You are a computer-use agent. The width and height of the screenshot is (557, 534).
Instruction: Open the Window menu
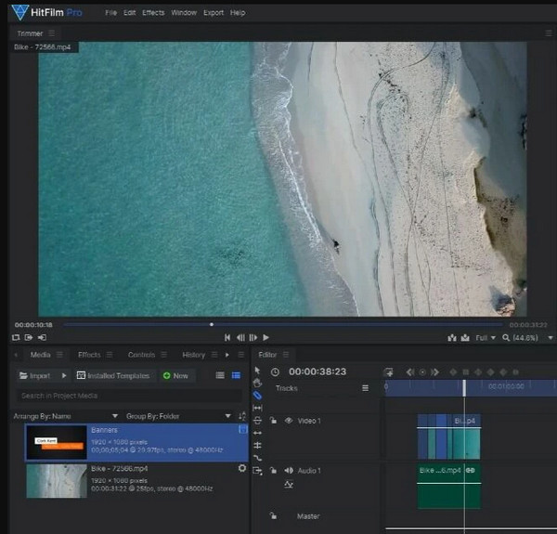[x=184, y=12]
